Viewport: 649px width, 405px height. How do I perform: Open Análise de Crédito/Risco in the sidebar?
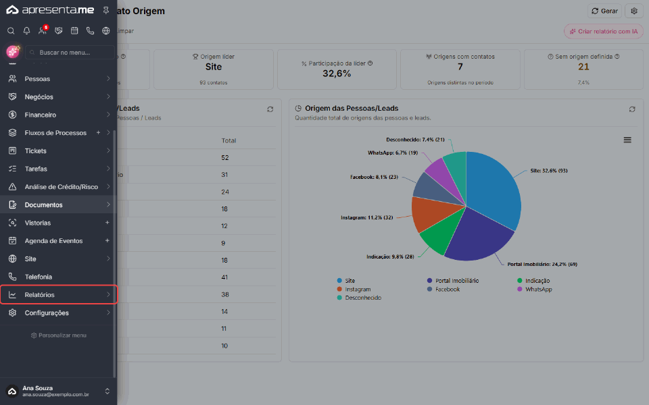pyautogui.click(x=58, y=187)
